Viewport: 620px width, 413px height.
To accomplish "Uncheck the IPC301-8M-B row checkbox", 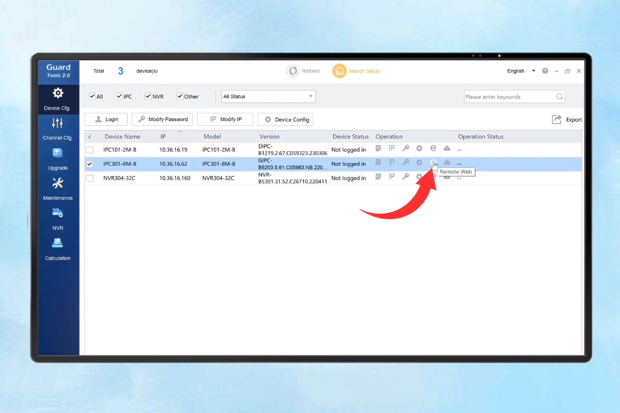I will (90, 164).
